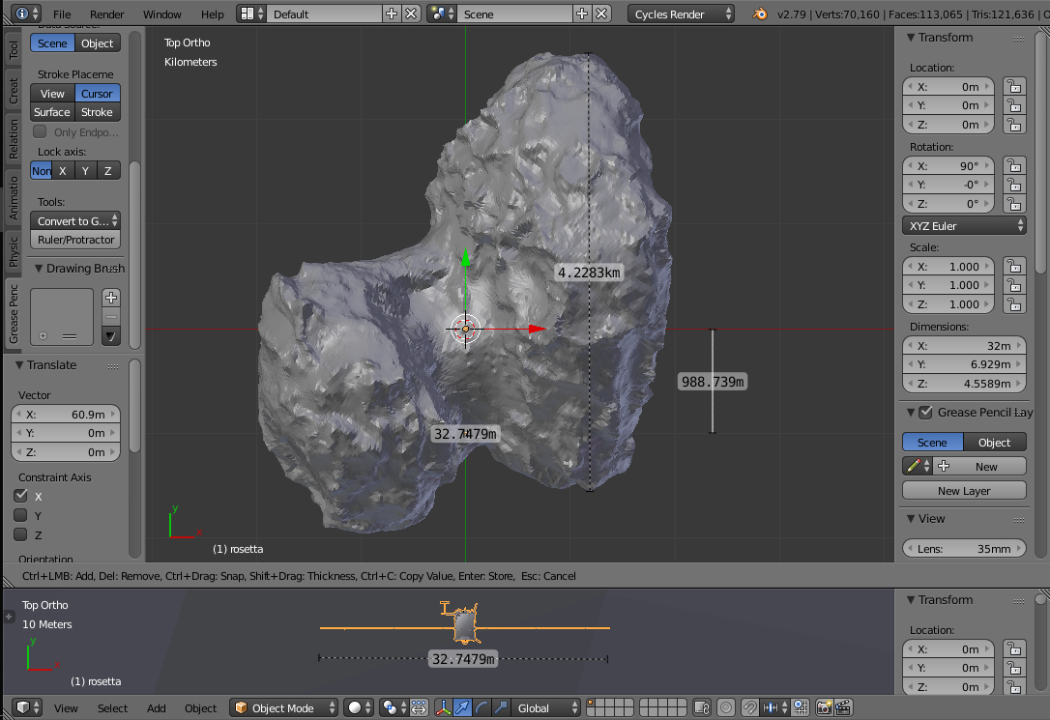Toggle the 3D manipulator widget icon
This screenshot has width=1050, height=720.
click(x=444, y=707)
